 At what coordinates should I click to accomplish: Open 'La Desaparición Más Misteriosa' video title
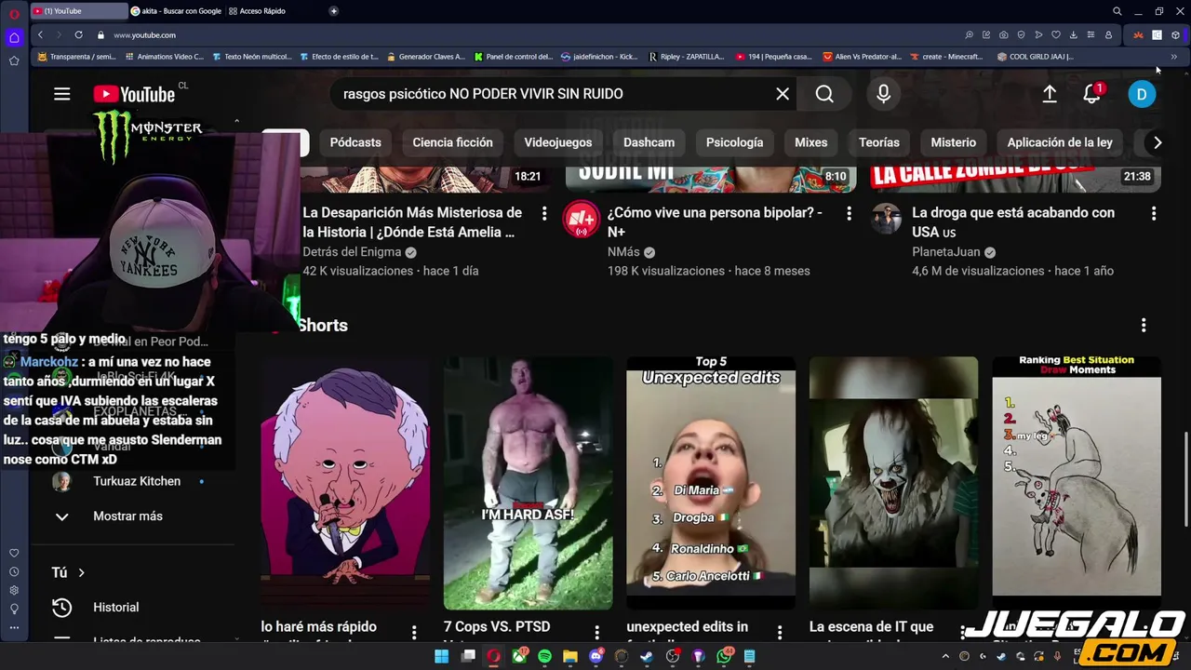(412, 222)
